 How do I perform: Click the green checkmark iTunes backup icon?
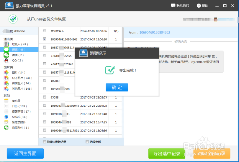pyautogui.click(x=13, y=19)
